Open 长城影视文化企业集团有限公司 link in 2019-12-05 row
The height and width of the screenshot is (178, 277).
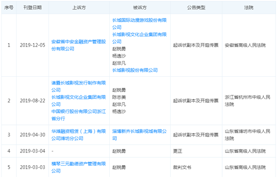point(139,38)
